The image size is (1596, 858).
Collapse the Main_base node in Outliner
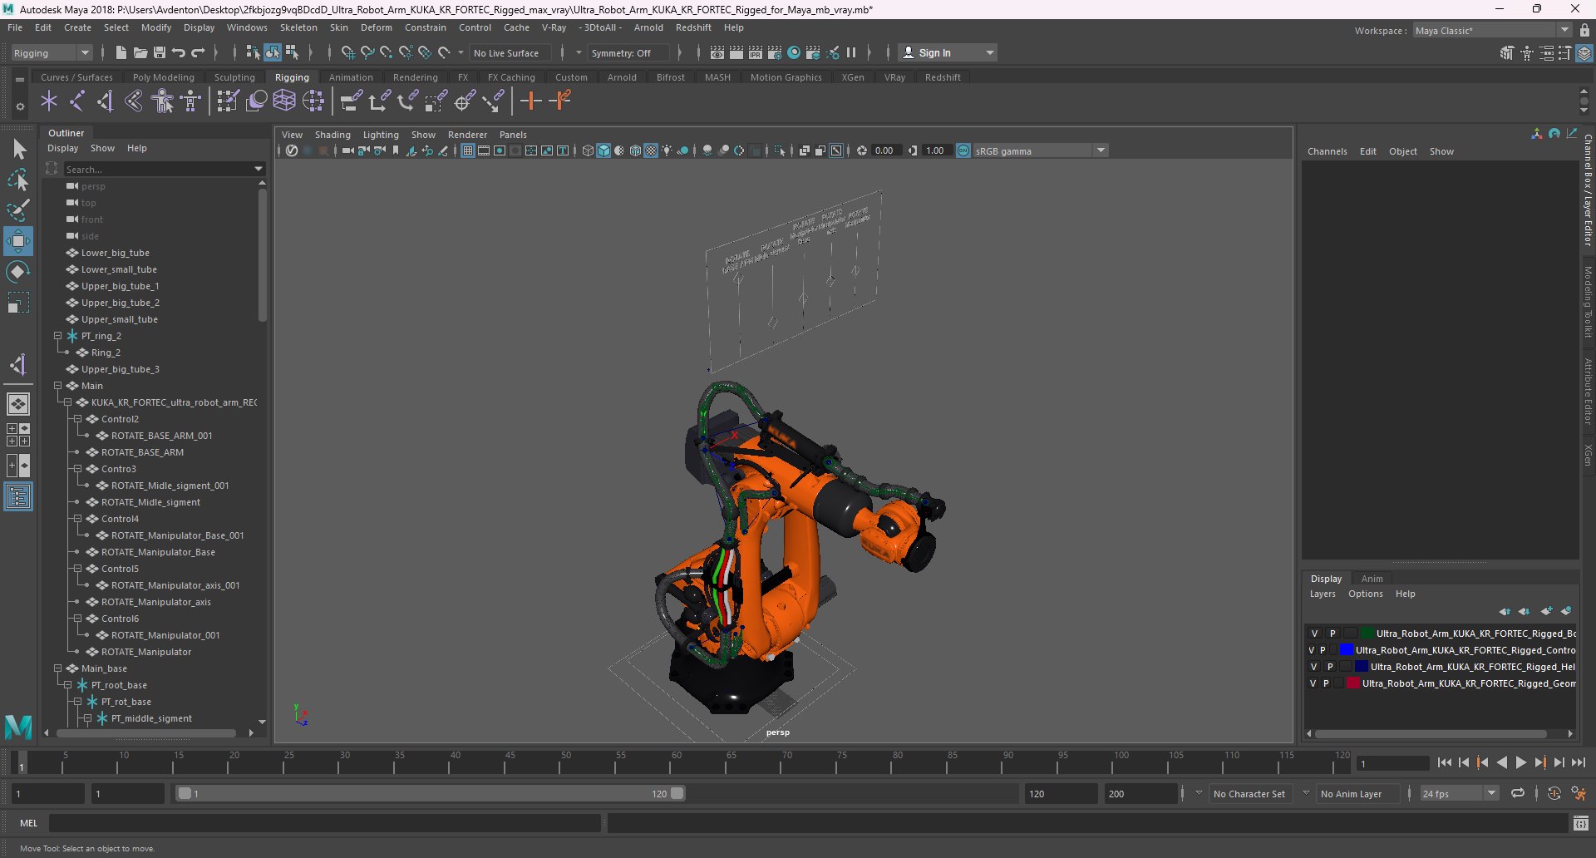click(58, 668)
